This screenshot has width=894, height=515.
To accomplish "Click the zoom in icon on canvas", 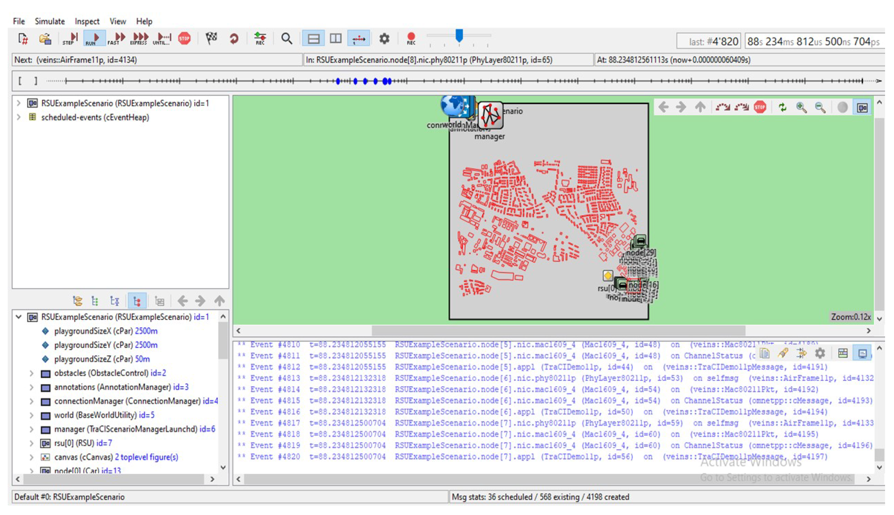I will [x=801, y=107].
